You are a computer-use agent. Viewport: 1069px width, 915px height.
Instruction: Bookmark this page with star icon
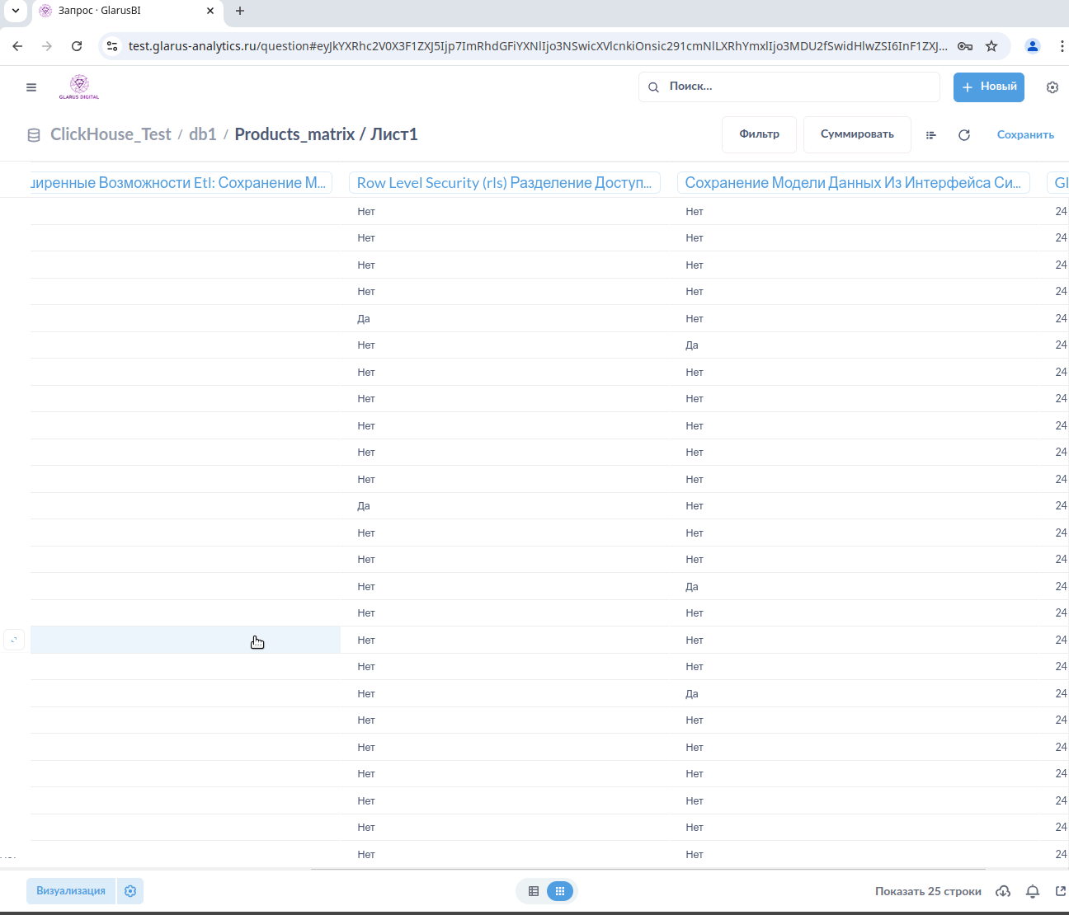tap(991, 46)
